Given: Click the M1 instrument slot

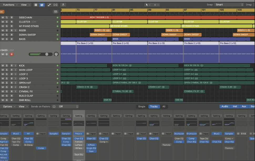Looking at the screenshot, I should tap(28, 134).
